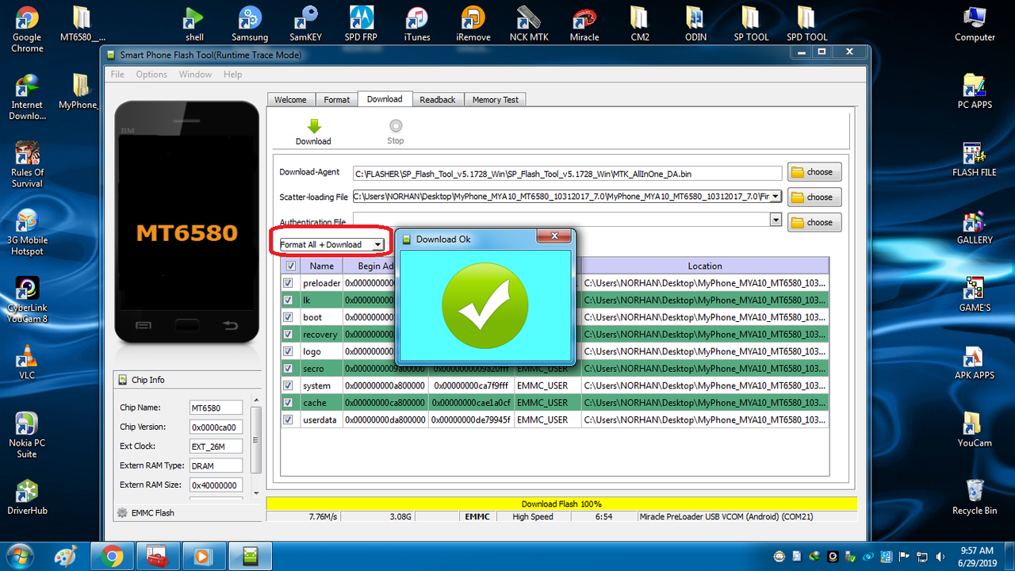Image resolution: width=1015 pixels, height=571 pixels.
Task: Open the NCK MTK desktop shortcut
Action: point(529,24)
